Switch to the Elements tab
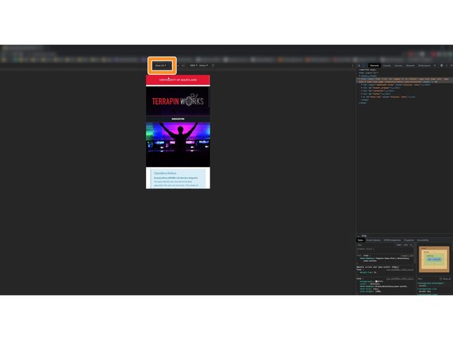Screen dimensions: 453x340 pyautogui.click(x=374, y=66)
